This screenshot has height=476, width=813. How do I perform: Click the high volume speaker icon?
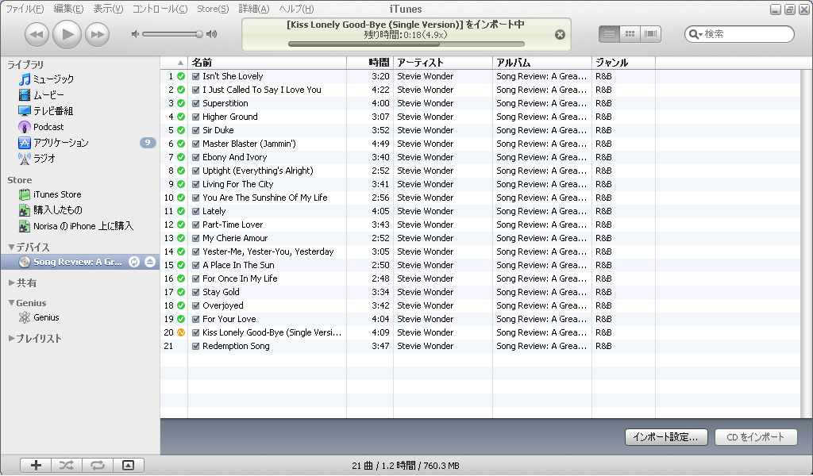click(x=211, y=34)
